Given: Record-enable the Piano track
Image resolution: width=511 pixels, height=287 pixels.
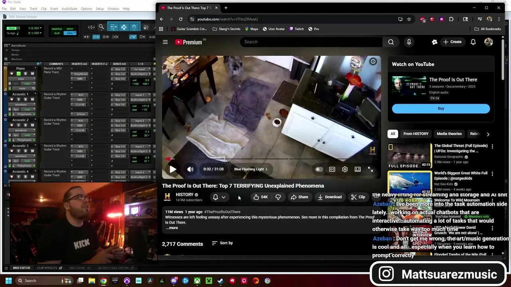Looking at the screenshot, I should click(x=12, y=74).
